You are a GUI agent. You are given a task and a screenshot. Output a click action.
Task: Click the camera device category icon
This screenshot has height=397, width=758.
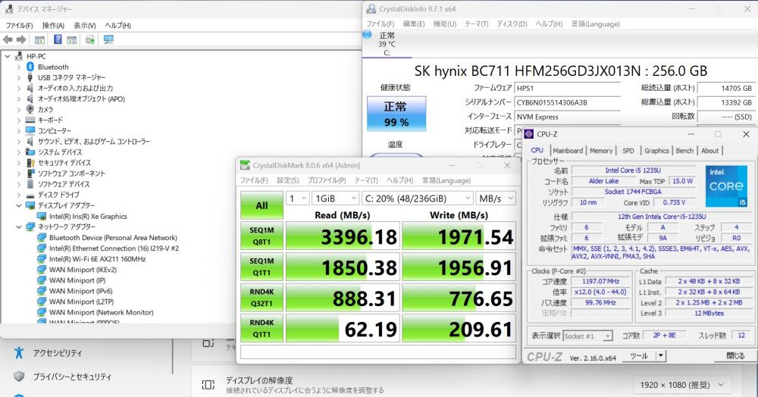click(x=30, y=109)
